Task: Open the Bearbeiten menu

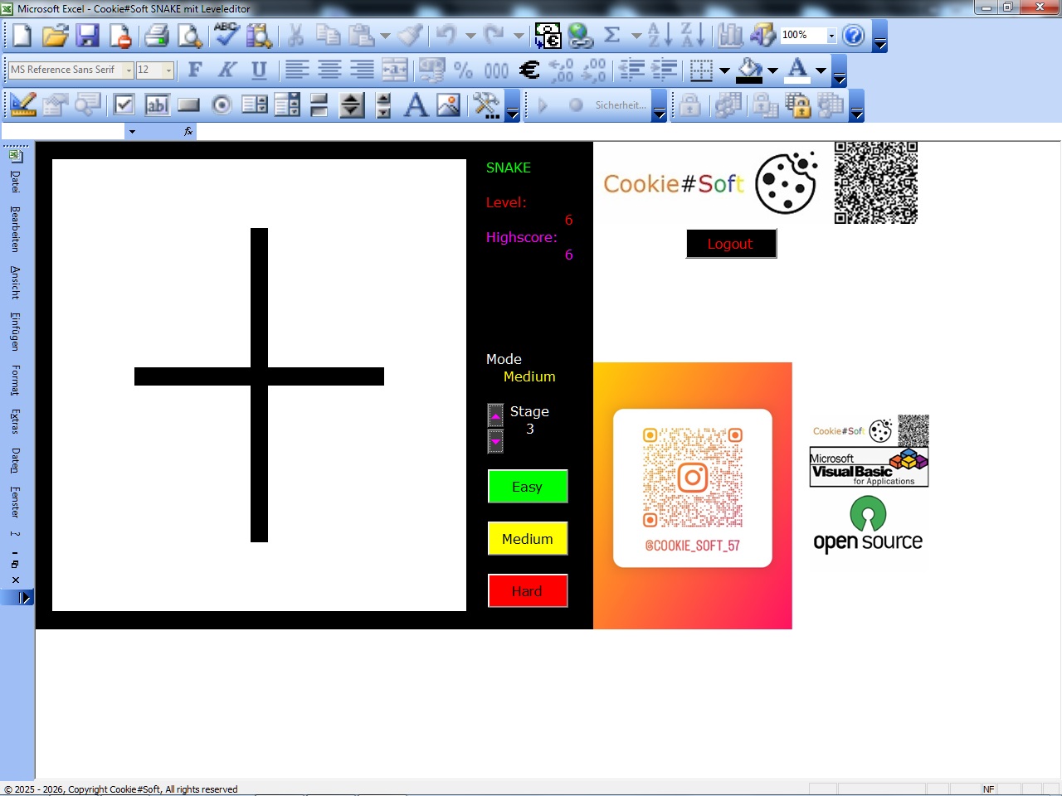Action: click(x=15, y=230)
